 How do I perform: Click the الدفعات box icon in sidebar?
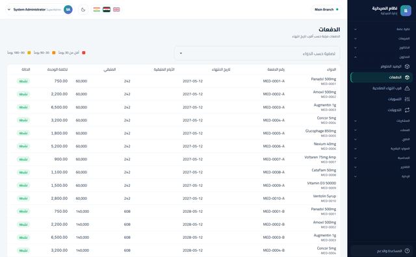407,77
